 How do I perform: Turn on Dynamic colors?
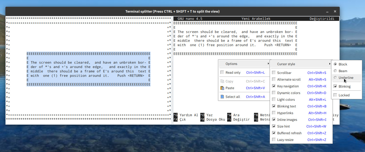click(274, 93)
